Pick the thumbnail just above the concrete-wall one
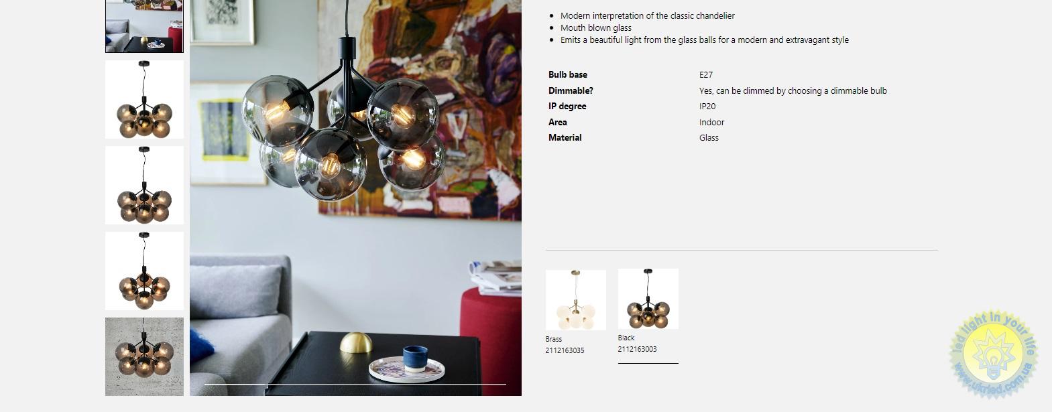Viewport: 1052px width, 412px height. tap(144, 271)
